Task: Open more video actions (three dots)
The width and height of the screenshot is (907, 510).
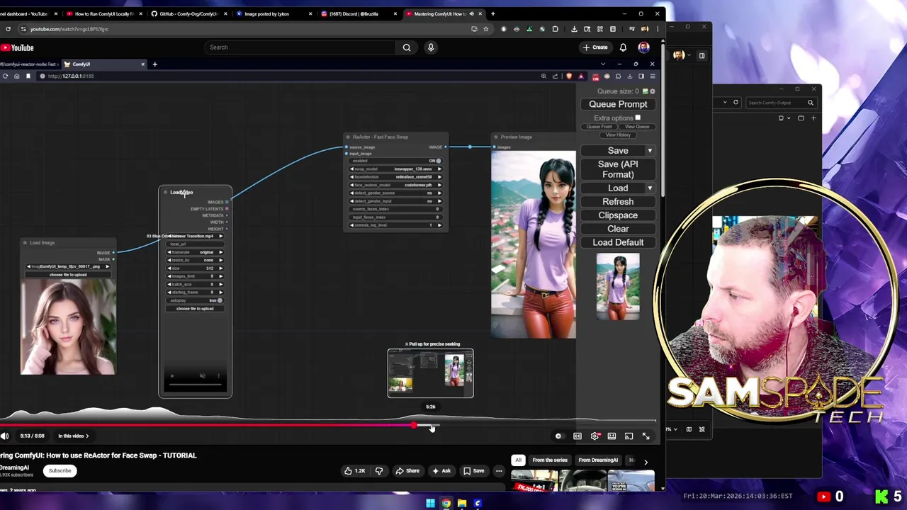Action: coord(499,471)
